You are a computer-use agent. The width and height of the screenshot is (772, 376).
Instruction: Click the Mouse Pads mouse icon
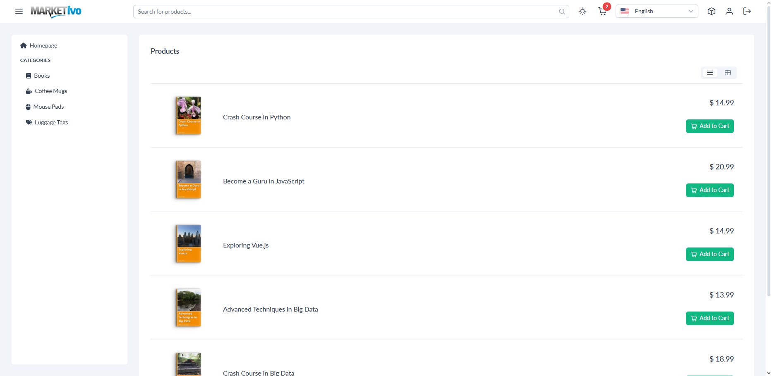click(x=28, y=107)
